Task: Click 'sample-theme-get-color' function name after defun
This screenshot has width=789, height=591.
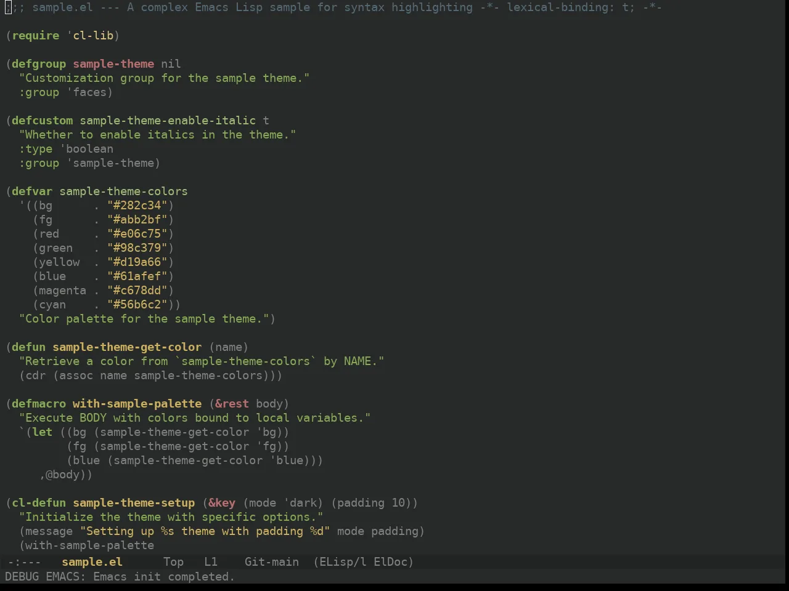Action: tap(127, 347)
